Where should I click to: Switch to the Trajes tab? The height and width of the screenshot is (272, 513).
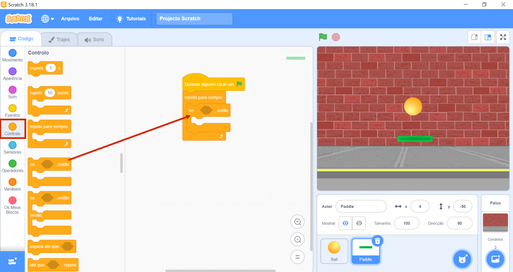[x=59, y=39]
